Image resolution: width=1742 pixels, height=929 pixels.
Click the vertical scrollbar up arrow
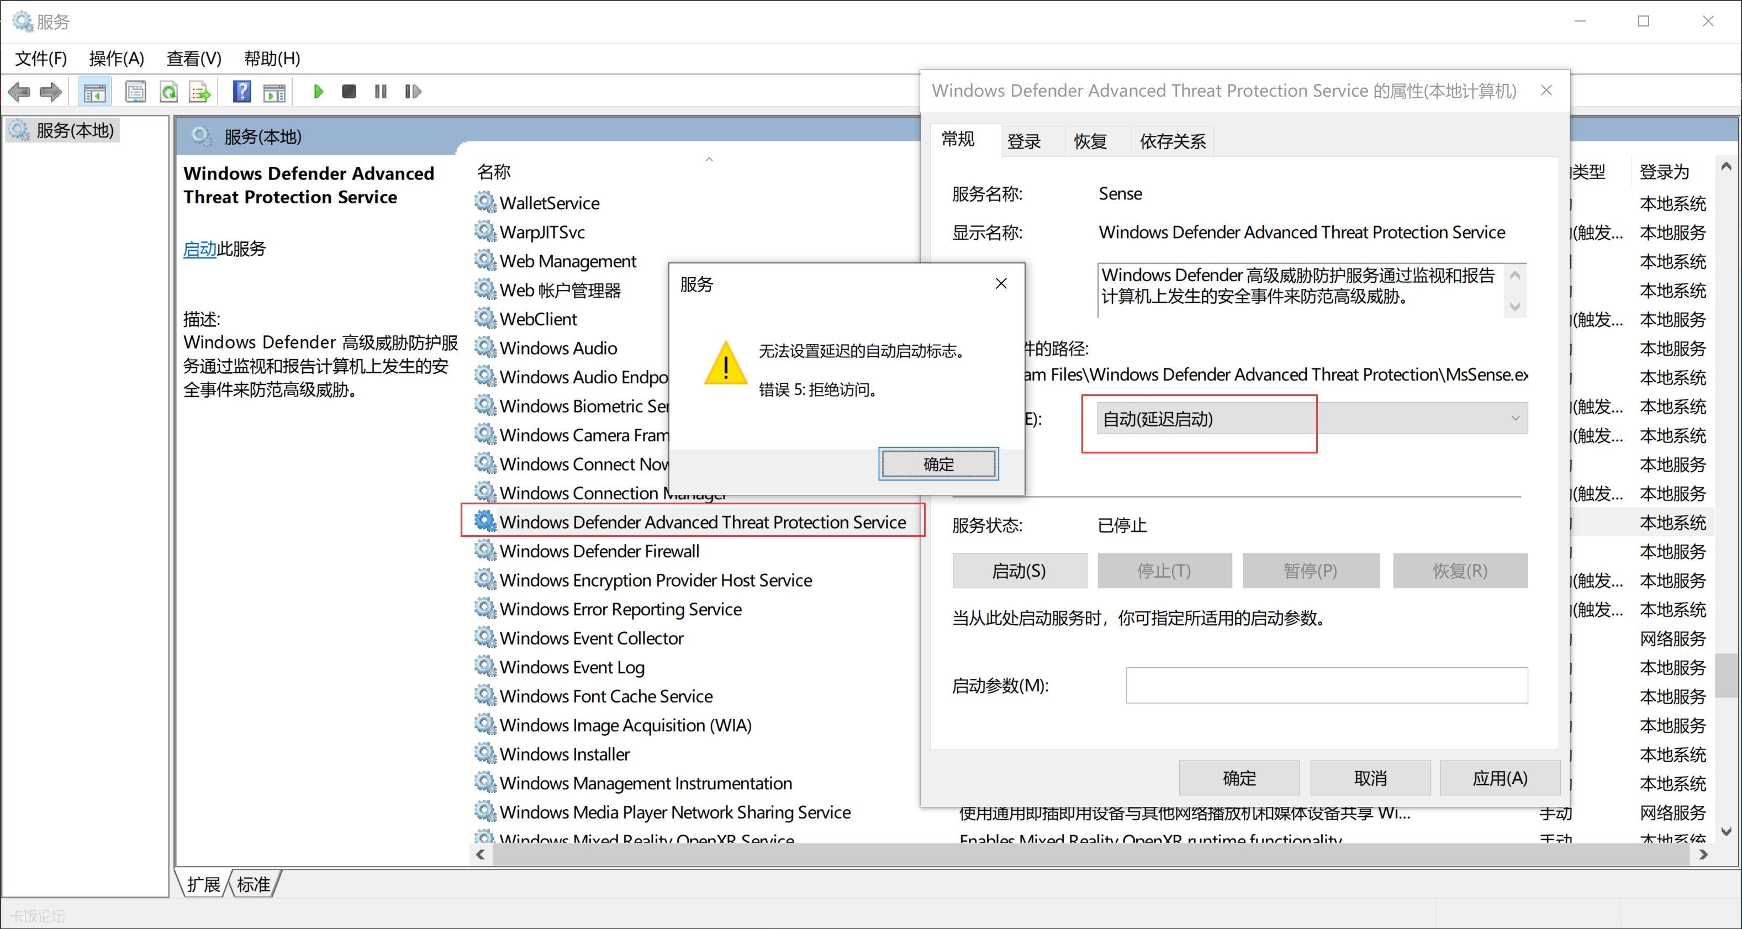[x=1727, y=166]
